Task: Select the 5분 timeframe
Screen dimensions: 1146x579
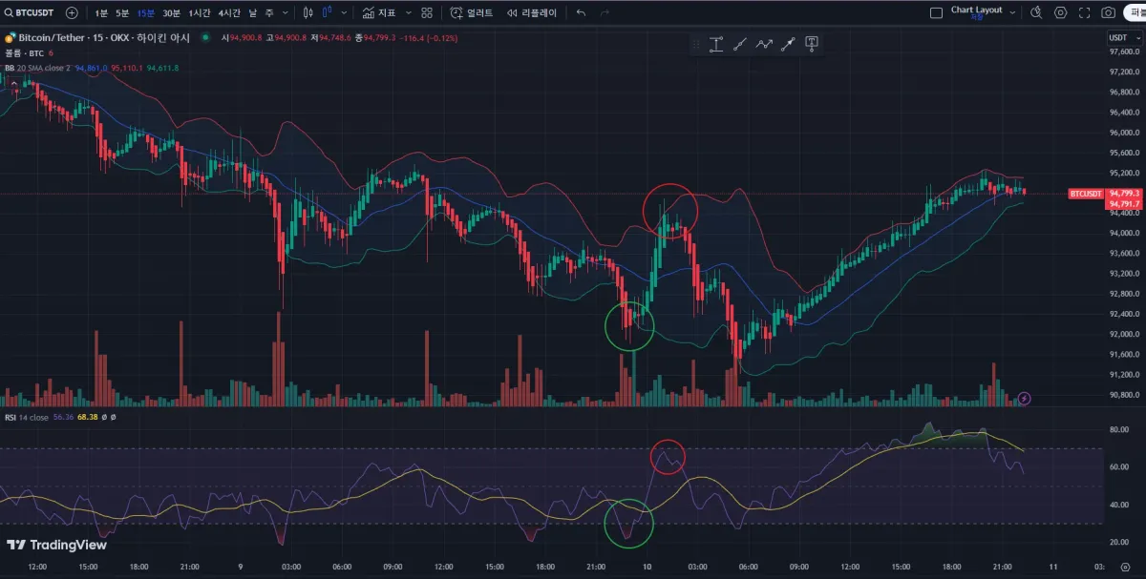Action: tap(122, 13)
